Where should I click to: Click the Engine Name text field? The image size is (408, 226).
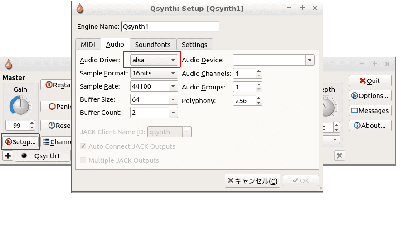170,27
